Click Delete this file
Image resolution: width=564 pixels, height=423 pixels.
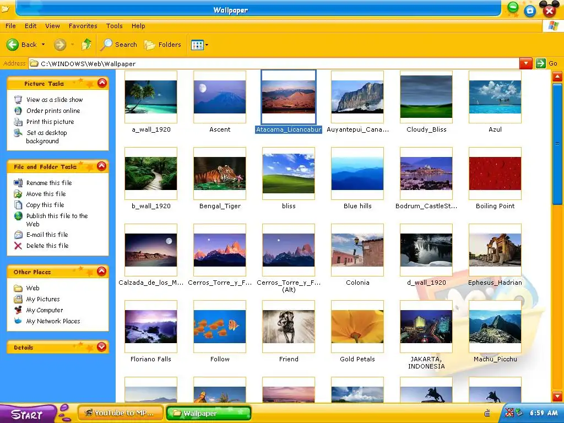(x=47, y=246)
